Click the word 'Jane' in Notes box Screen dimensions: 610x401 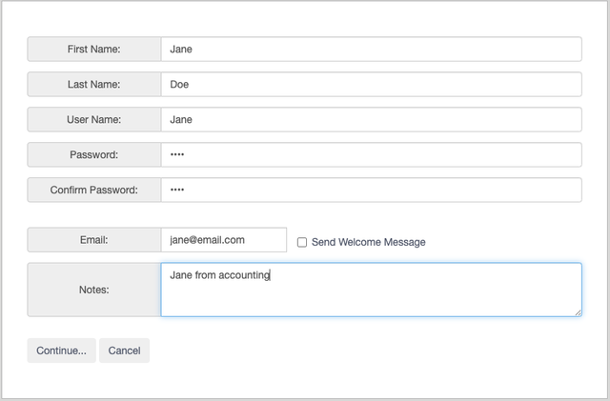click(180, 275)
